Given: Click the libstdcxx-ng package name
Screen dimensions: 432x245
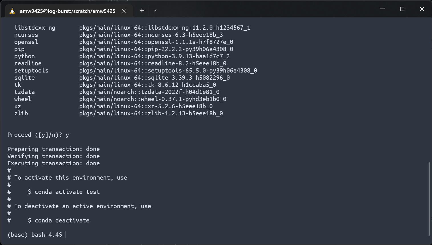Looking at the screenshot, I should [35, 28].
